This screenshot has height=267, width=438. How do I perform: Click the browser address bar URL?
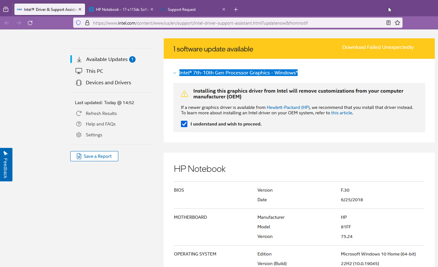point(200,23)
